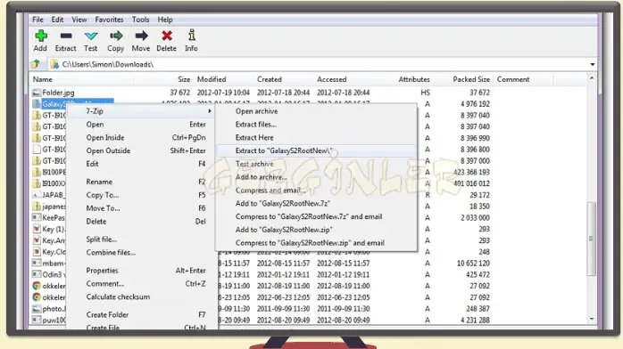Select the Odin3 file icon
Screen dimensions: 623x349
pos(37,274)
